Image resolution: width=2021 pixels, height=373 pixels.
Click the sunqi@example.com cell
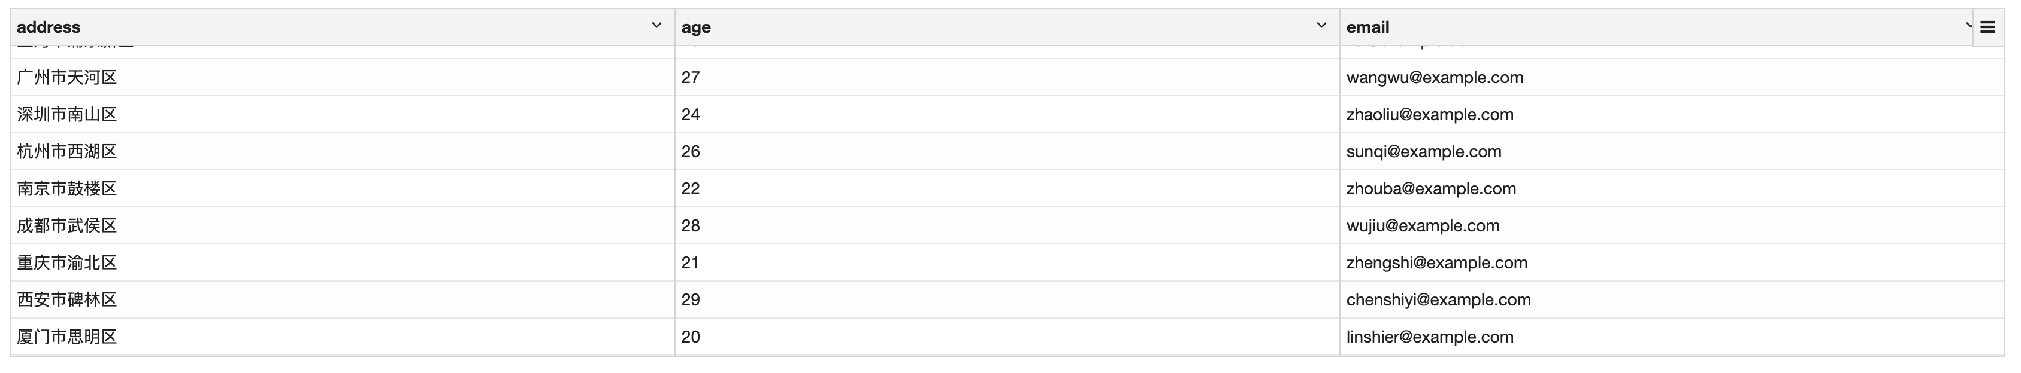coord(1423,151)
